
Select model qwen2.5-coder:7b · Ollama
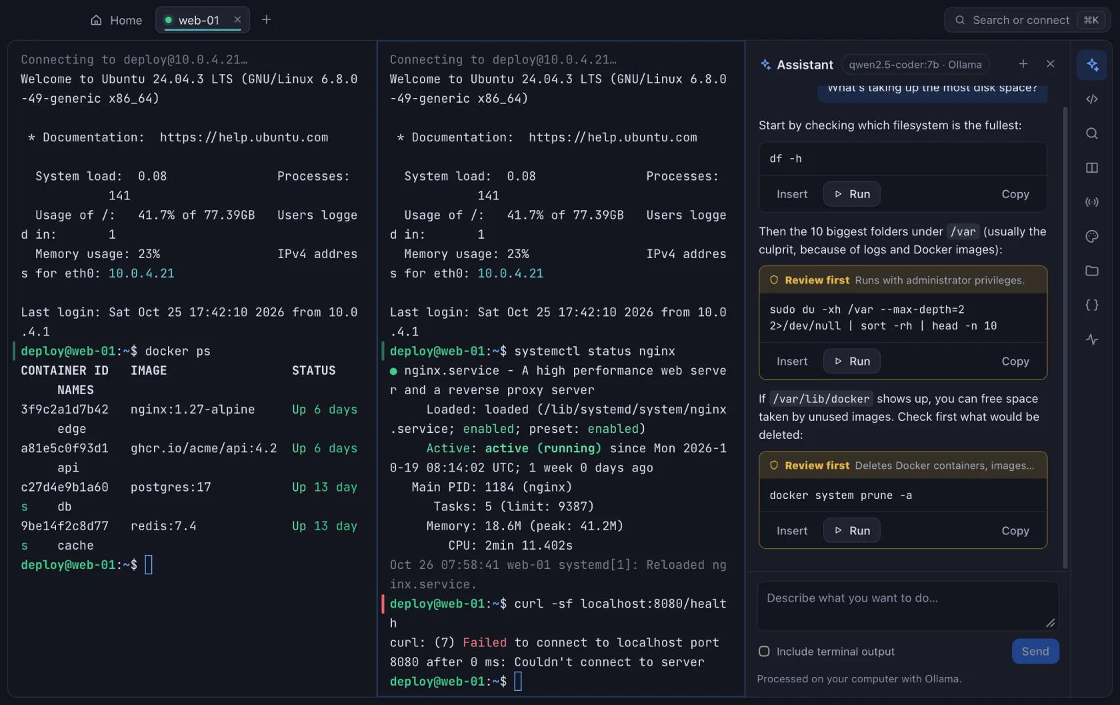click(x=915, y=65)
